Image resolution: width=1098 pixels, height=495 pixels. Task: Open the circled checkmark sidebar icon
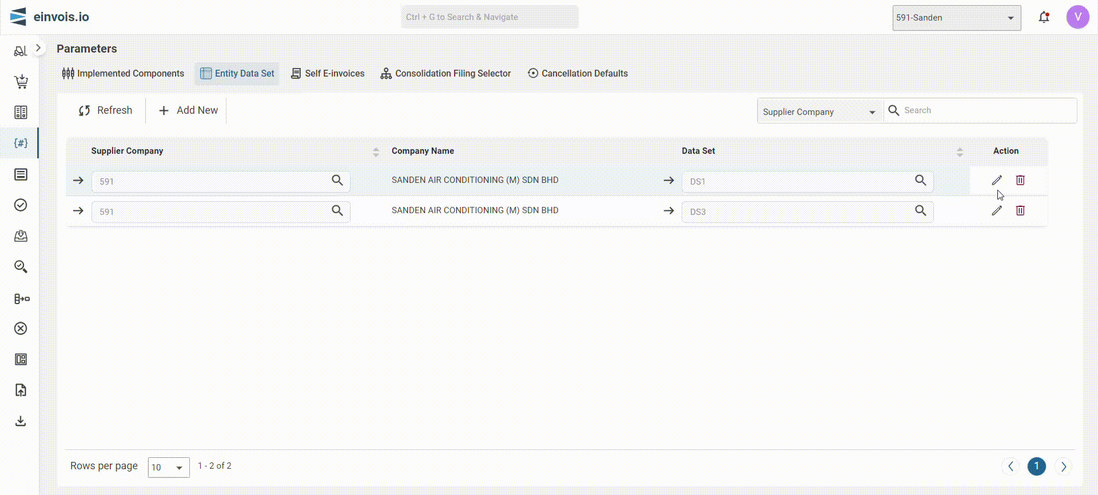[21, 205]
